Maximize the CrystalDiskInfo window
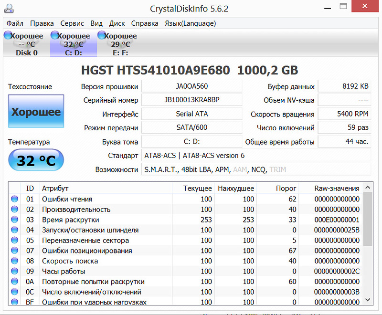The image size is (382, 315). pyautogui.click(x=343, y=6)
